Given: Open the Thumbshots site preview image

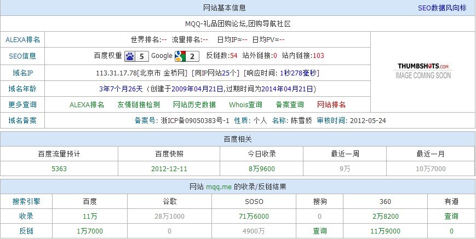Looking at the screenshot, I should [423, 71].
